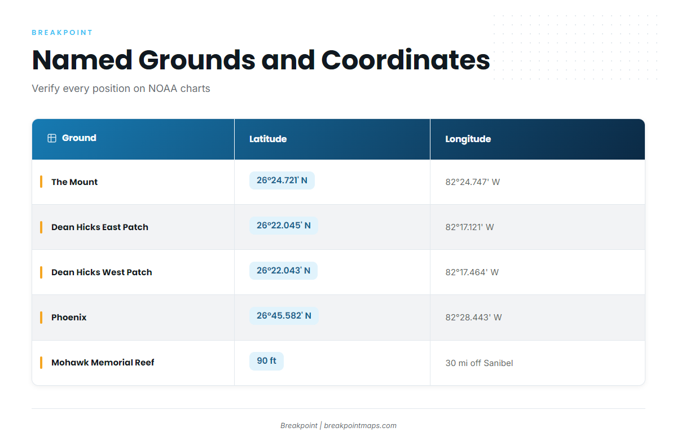Click the Dean Hicks West Patch name
677x445 pixels.
pos(102,272)
